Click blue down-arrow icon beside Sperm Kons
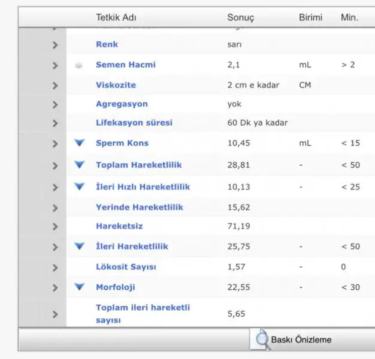The width and height of the screenshot is (375, 359). tap(80, 143)
